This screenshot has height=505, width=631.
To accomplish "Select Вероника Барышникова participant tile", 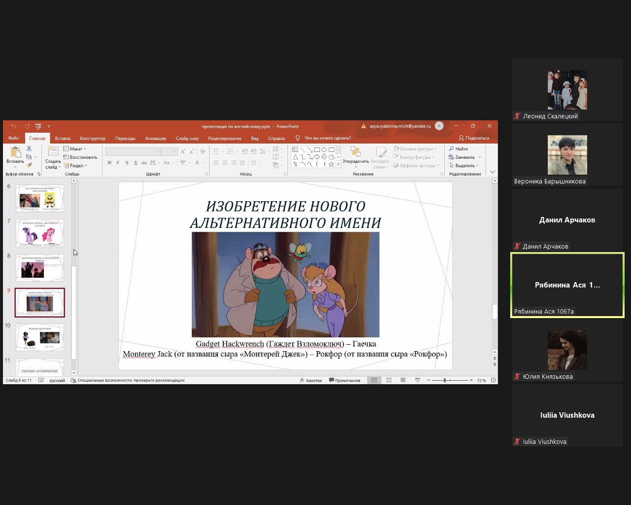I will 567,155.
